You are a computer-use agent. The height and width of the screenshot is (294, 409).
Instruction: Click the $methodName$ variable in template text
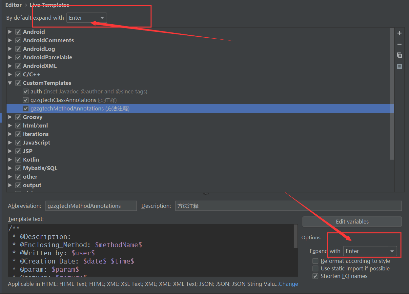(118, 245)
